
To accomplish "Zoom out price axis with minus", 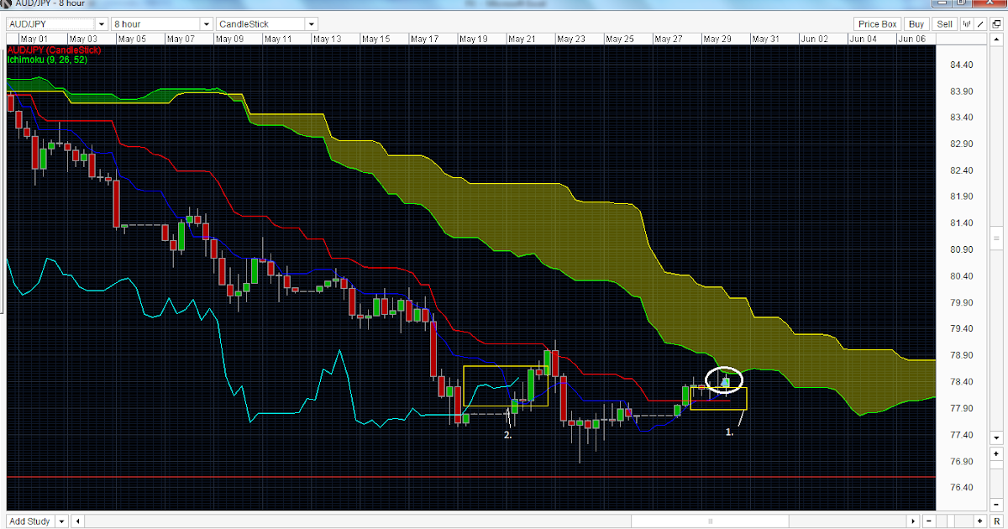I will [x=996, y=505].
